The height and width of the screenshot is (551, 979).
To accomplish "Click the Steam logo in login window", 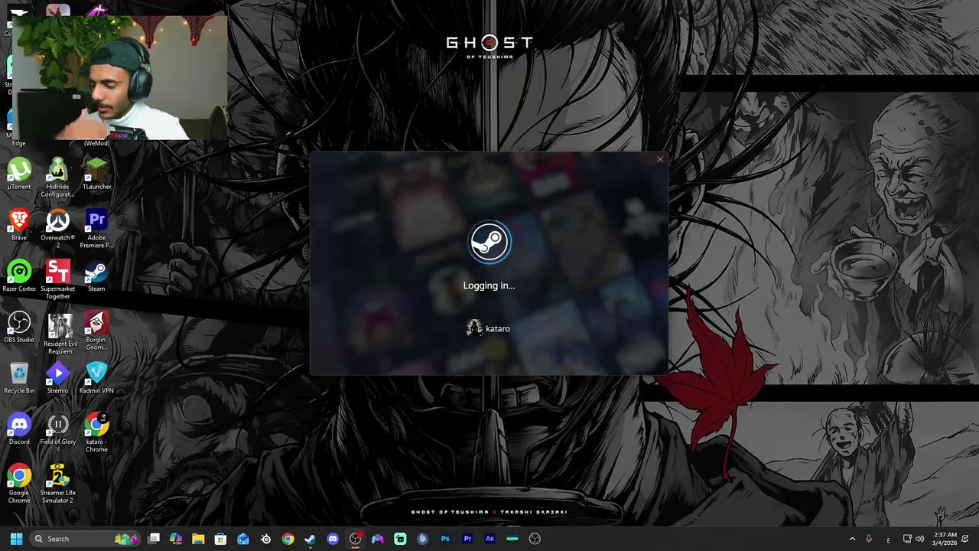I will (489, 242).
